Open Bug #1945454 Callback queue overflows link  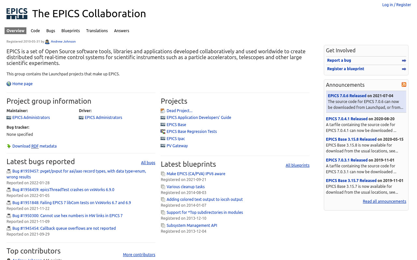64,228
